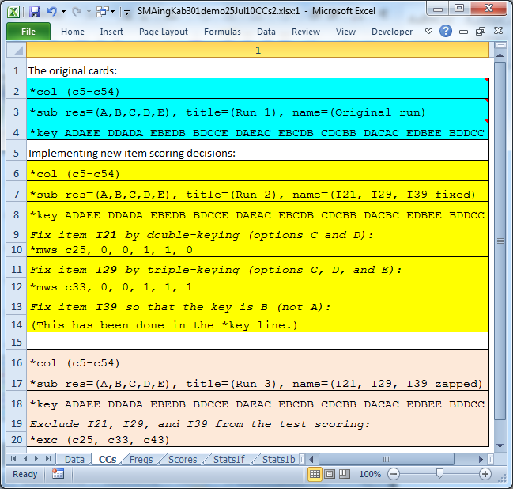Click the zoom slider handle
Screen dimensions: 513x489
coord(439,474)
